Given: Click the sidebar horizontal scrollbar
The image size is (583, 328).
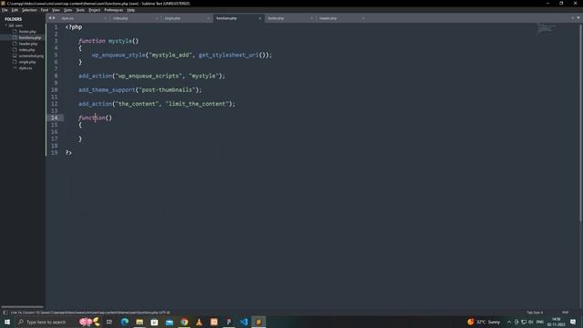Looking at the screenshot, I should coord(22,307).
